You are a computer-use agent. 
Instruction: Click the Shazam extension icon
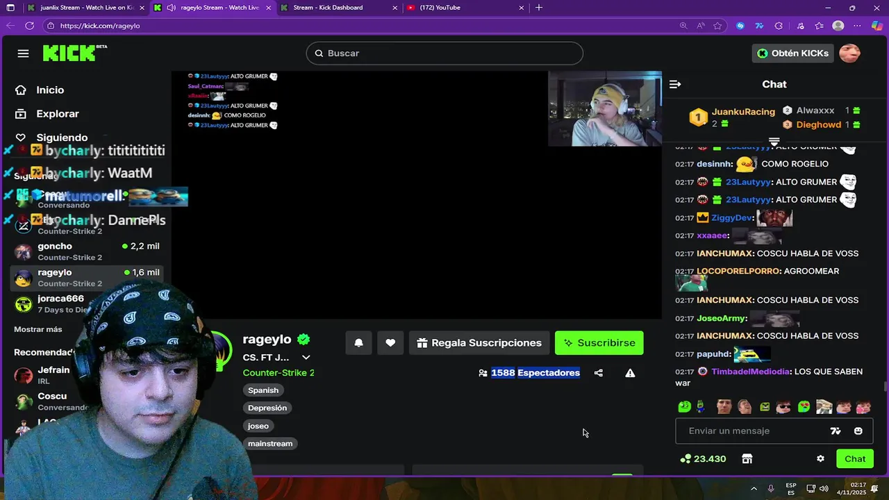740,26
